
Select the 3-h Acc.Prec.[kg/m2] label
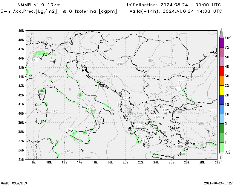pos(29,11)
